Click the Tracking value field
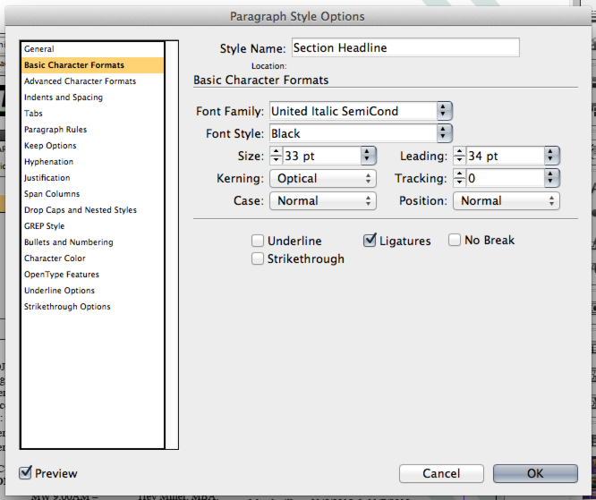The image size is (596, 500). [x=505, y=178]
